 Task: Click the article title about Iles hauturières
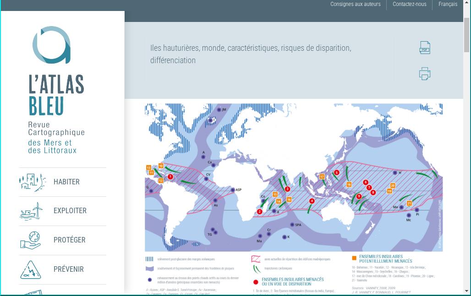point(251,54)
